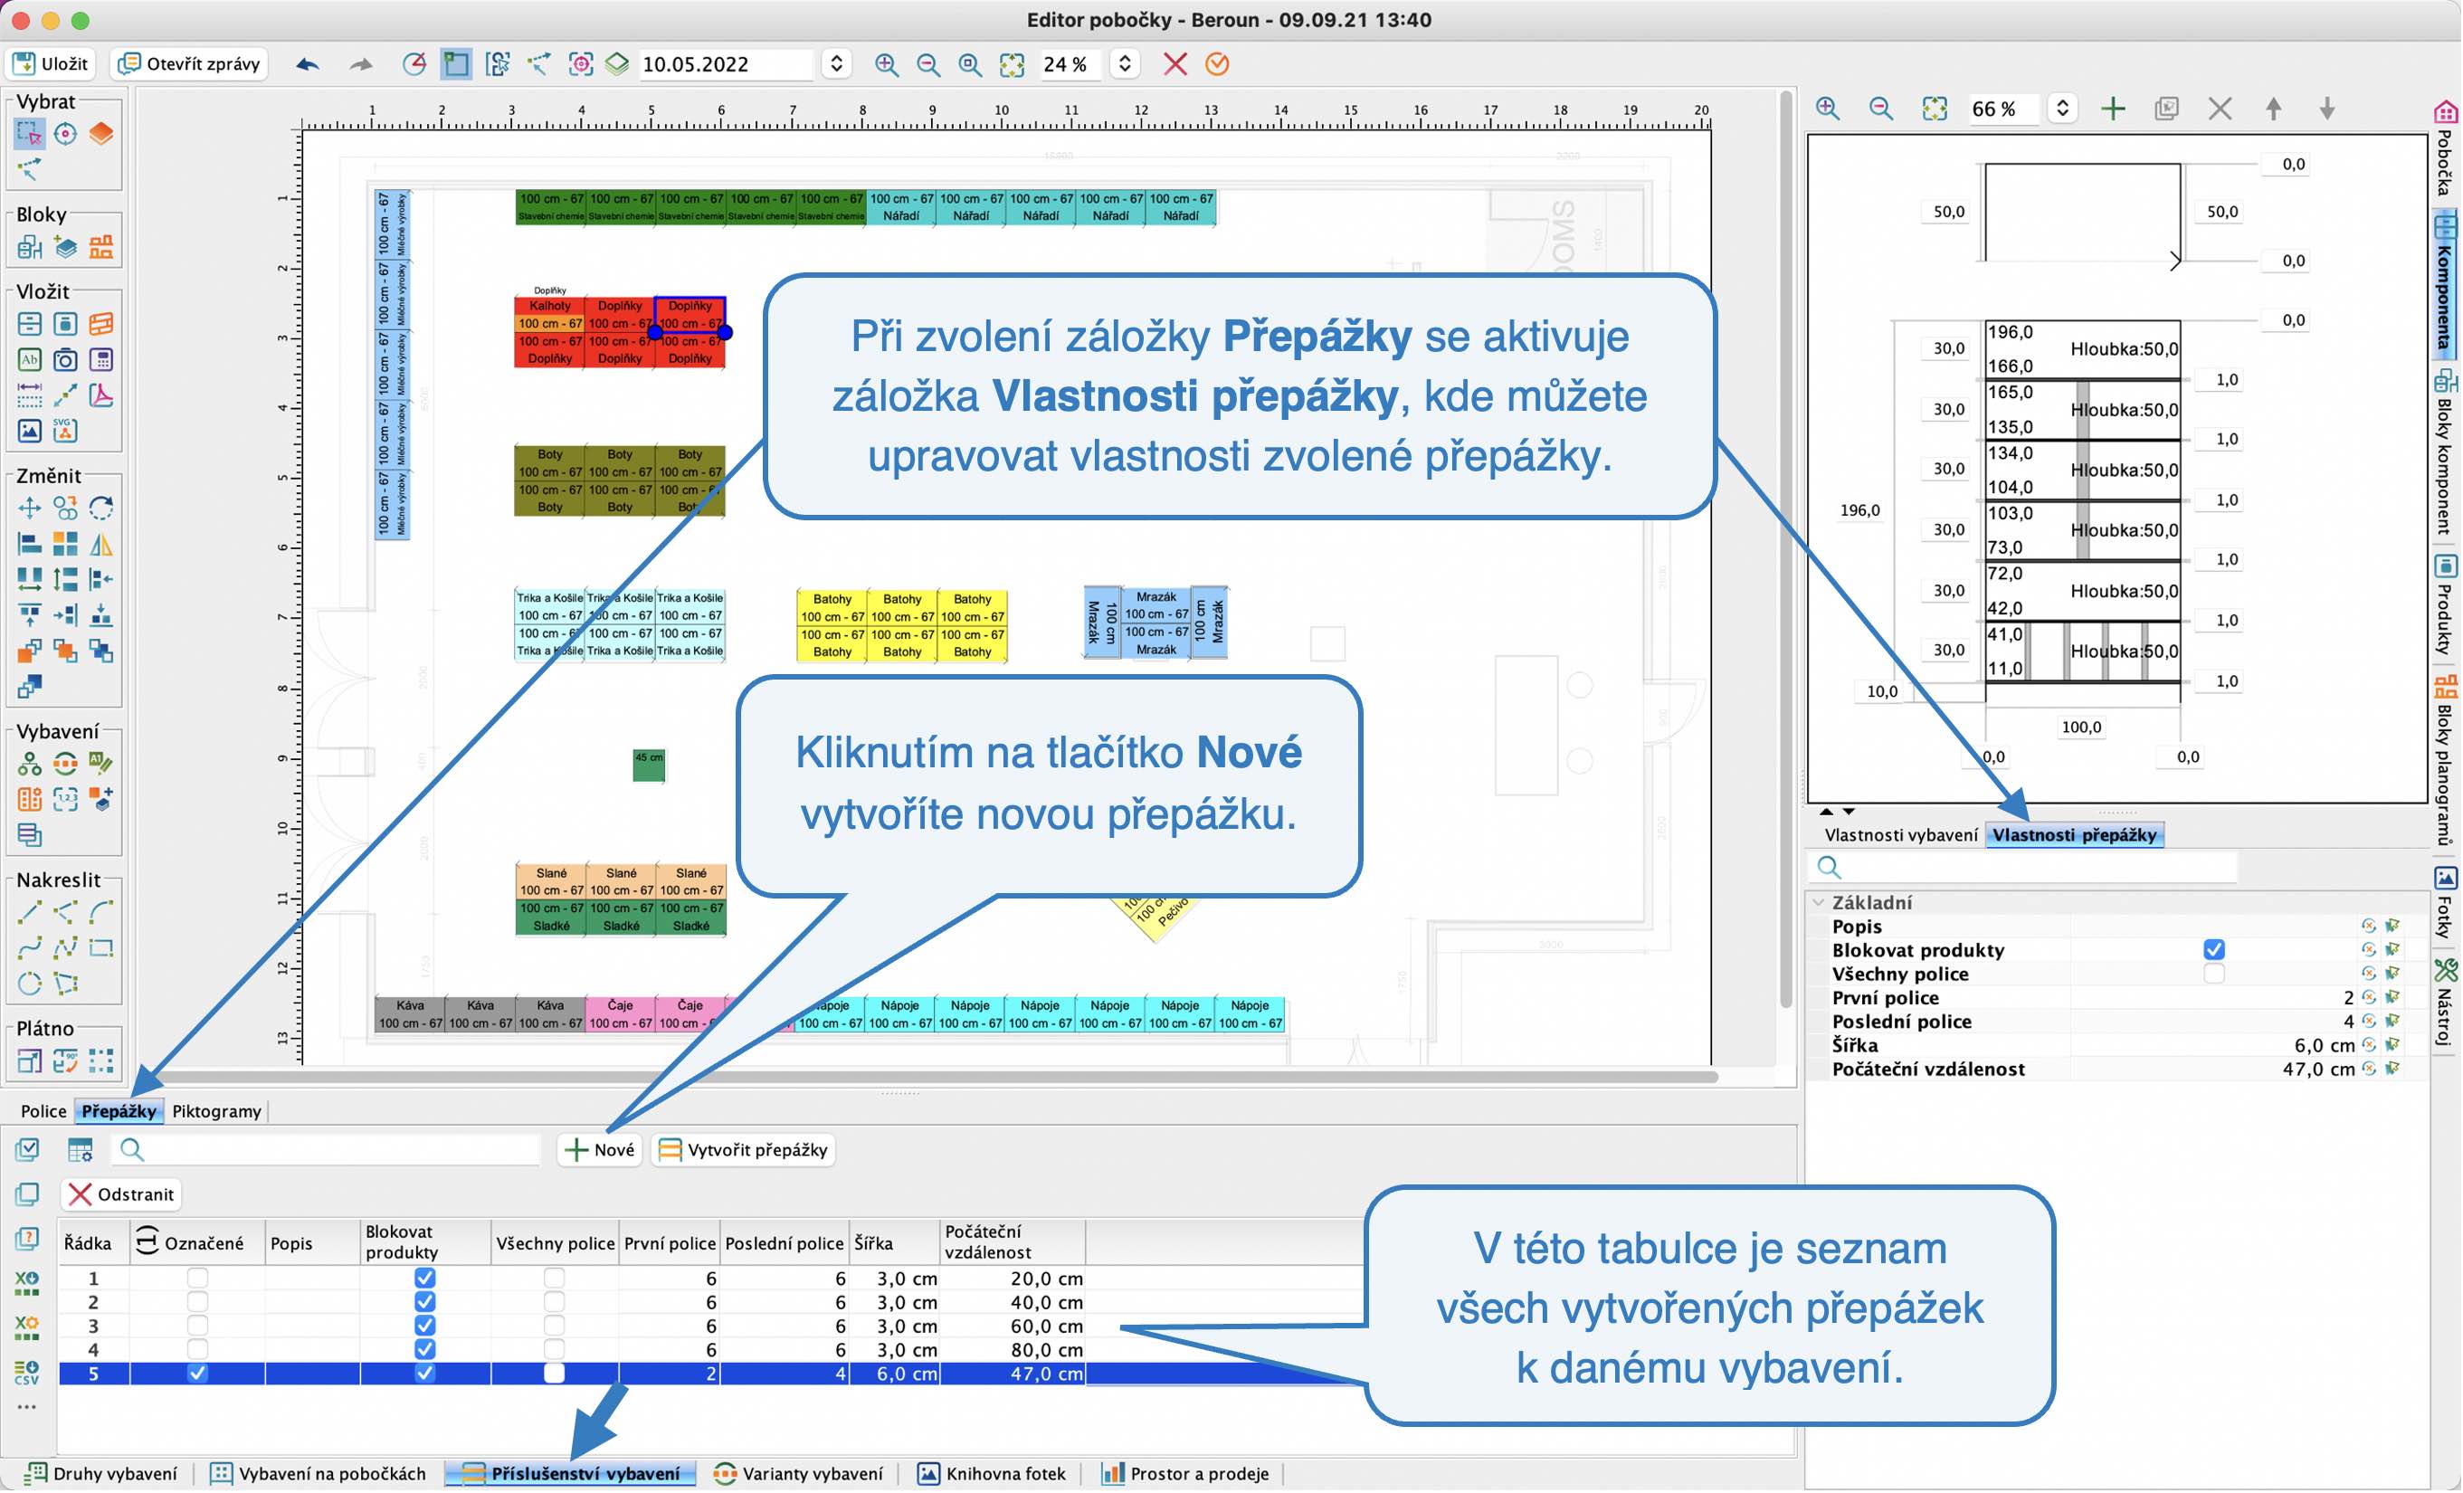Viewport: 2463px width, 1493px height.
Task: Open the Prostor a prodeje bottom tab
Action: [1185, 1474]
